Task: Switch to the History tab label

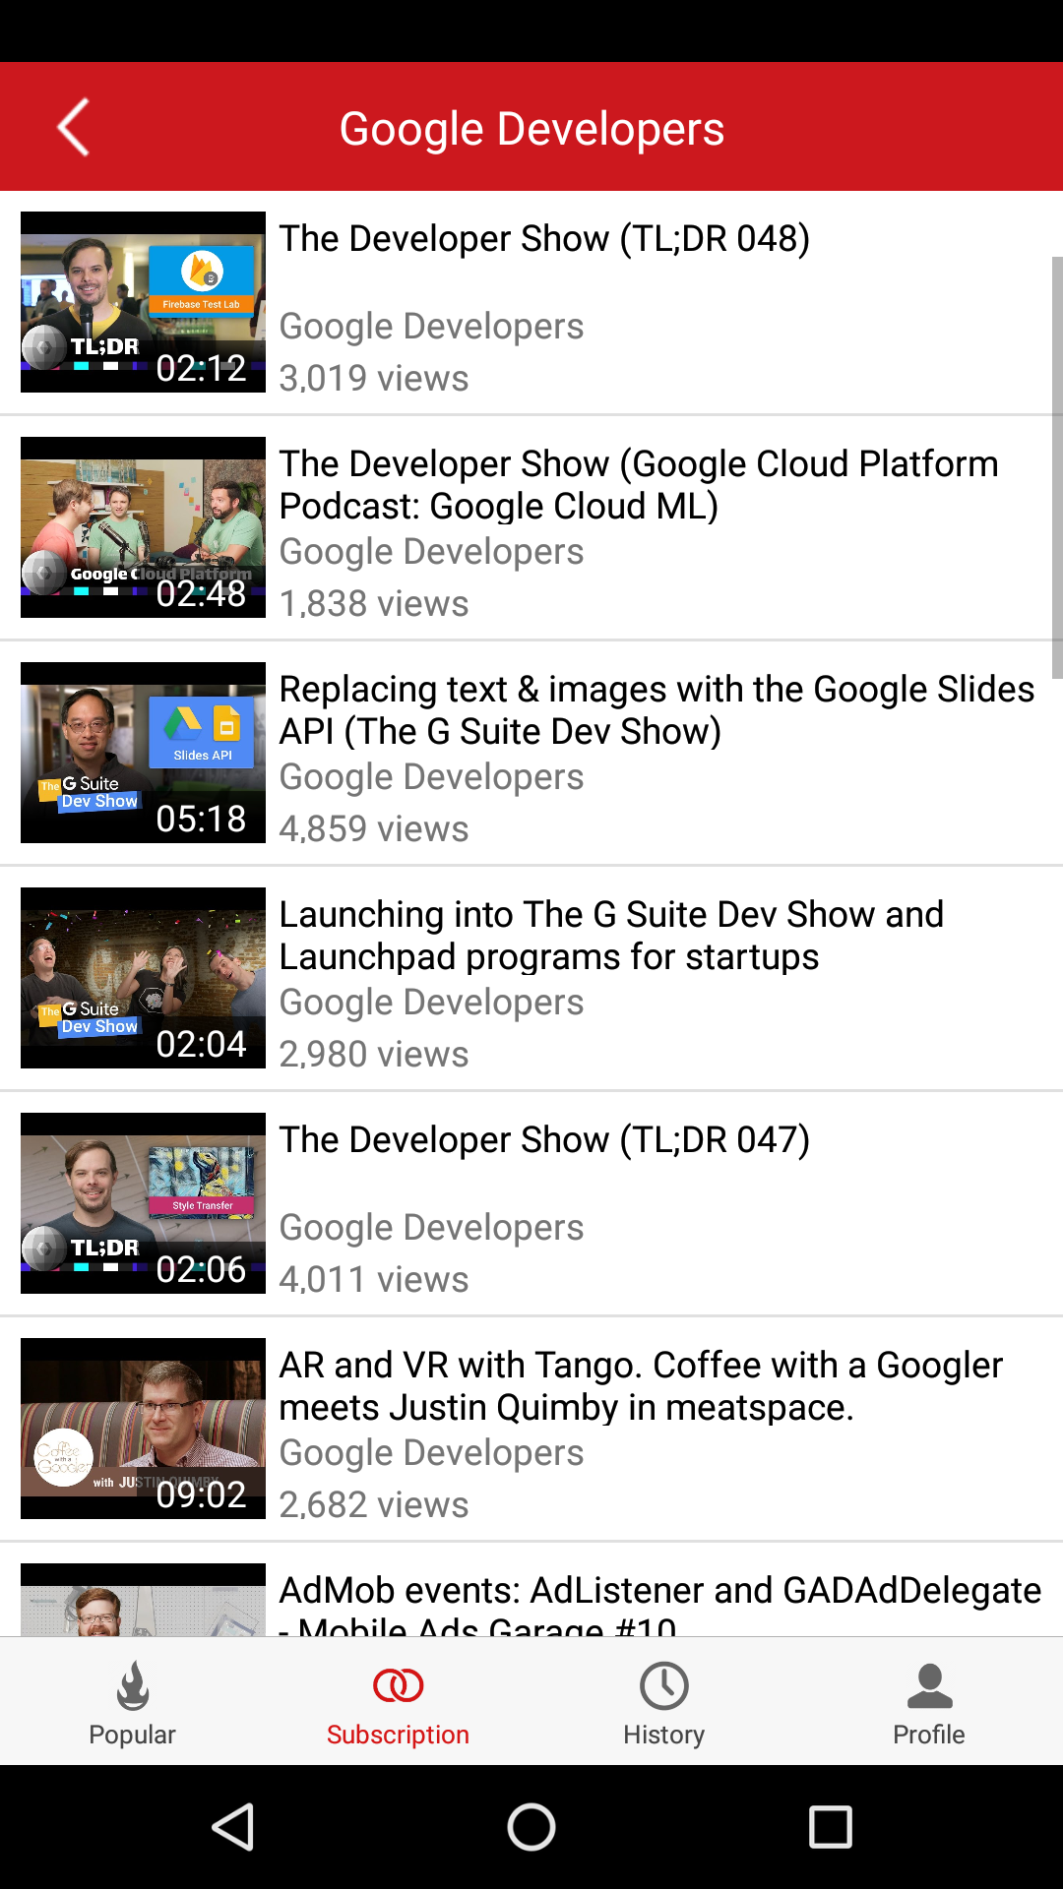Action: pyautogui.click(x=663, y=1735)
